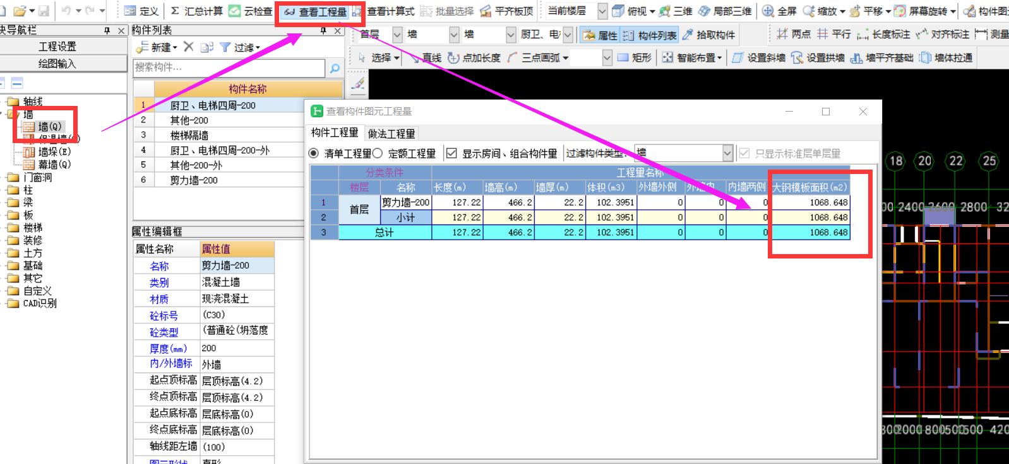Open the 绘图输入 navigation section
This screenshot has height=464, width=1009.
coord(57,64)
